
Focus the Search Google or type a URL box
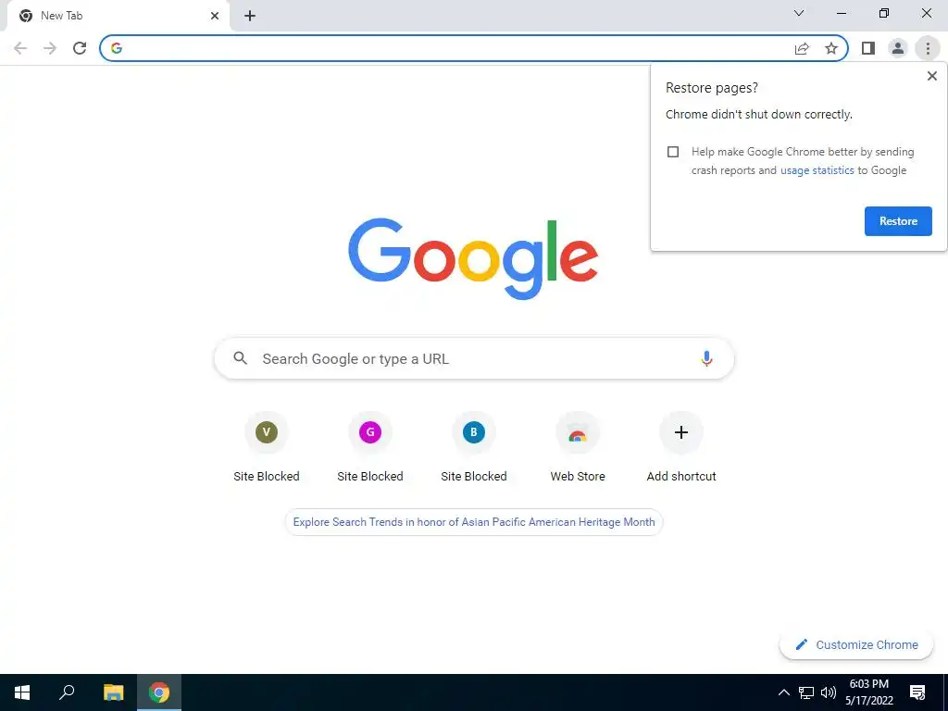(x=474, y=358)
